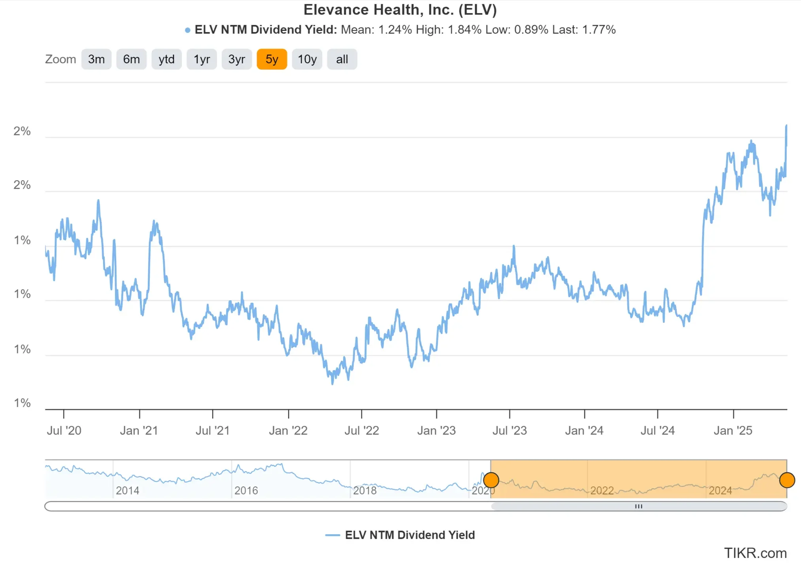Select the ytd zoom button
This screenshot has width=801, height=563.
coord(166,59)
